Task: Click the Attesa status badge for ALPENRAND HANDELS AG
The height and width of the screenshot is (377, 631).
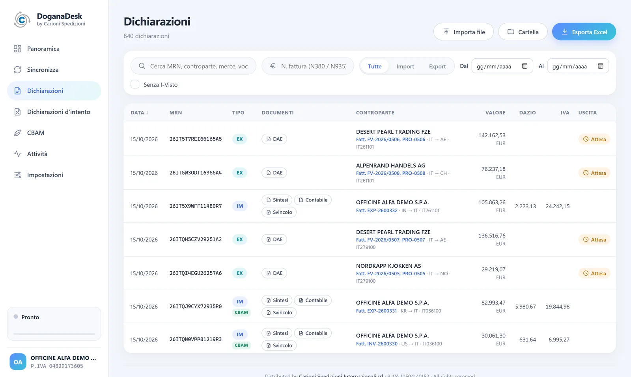Action: 594,173
